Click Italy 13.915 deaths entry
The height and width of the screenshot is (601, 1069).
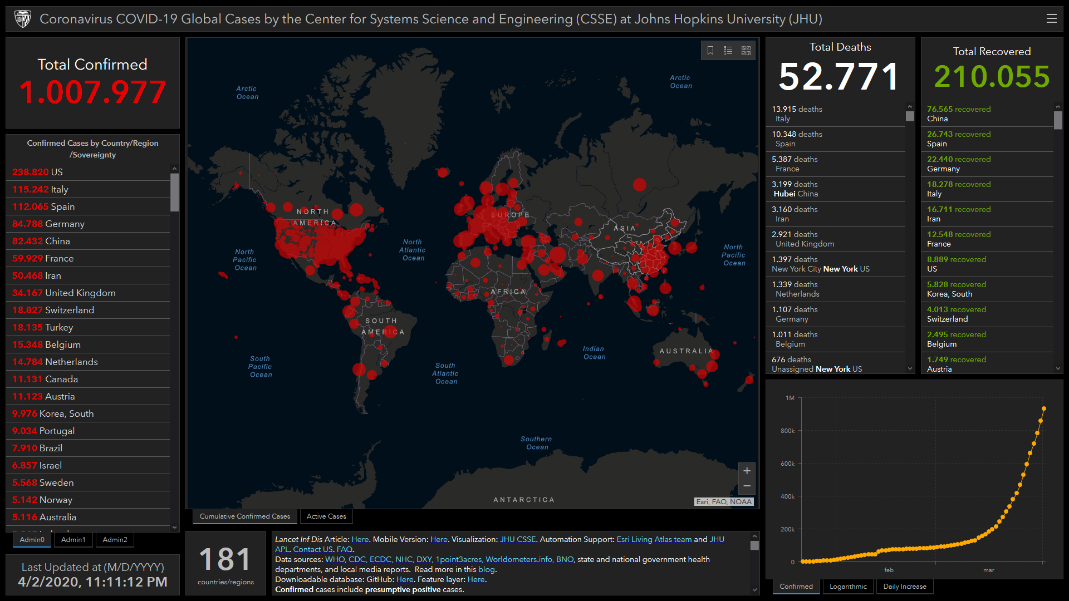click(837, 114)
